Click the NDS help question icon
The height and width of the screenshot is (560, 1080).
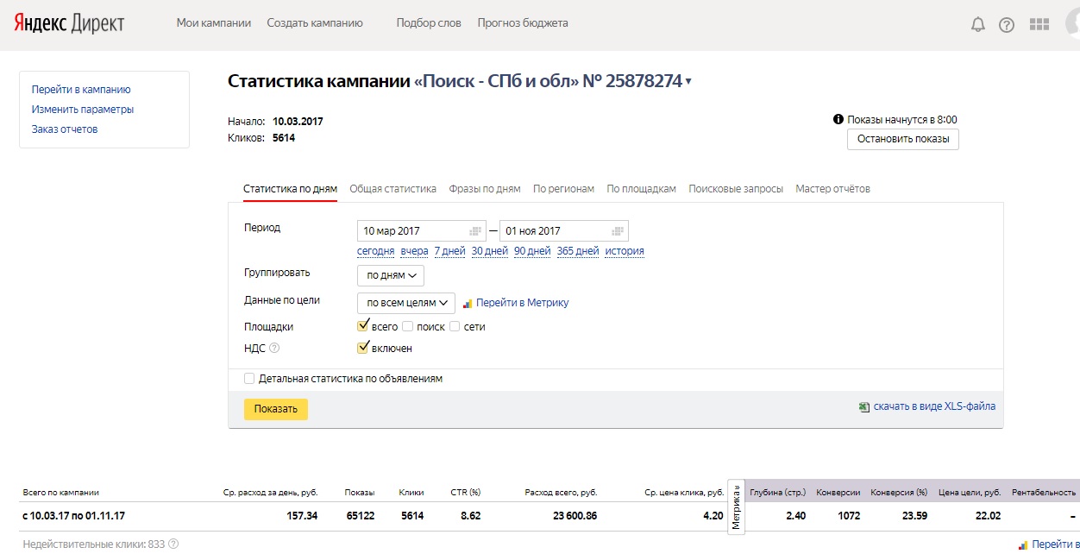pyautogui.click(x=274, y=349)
